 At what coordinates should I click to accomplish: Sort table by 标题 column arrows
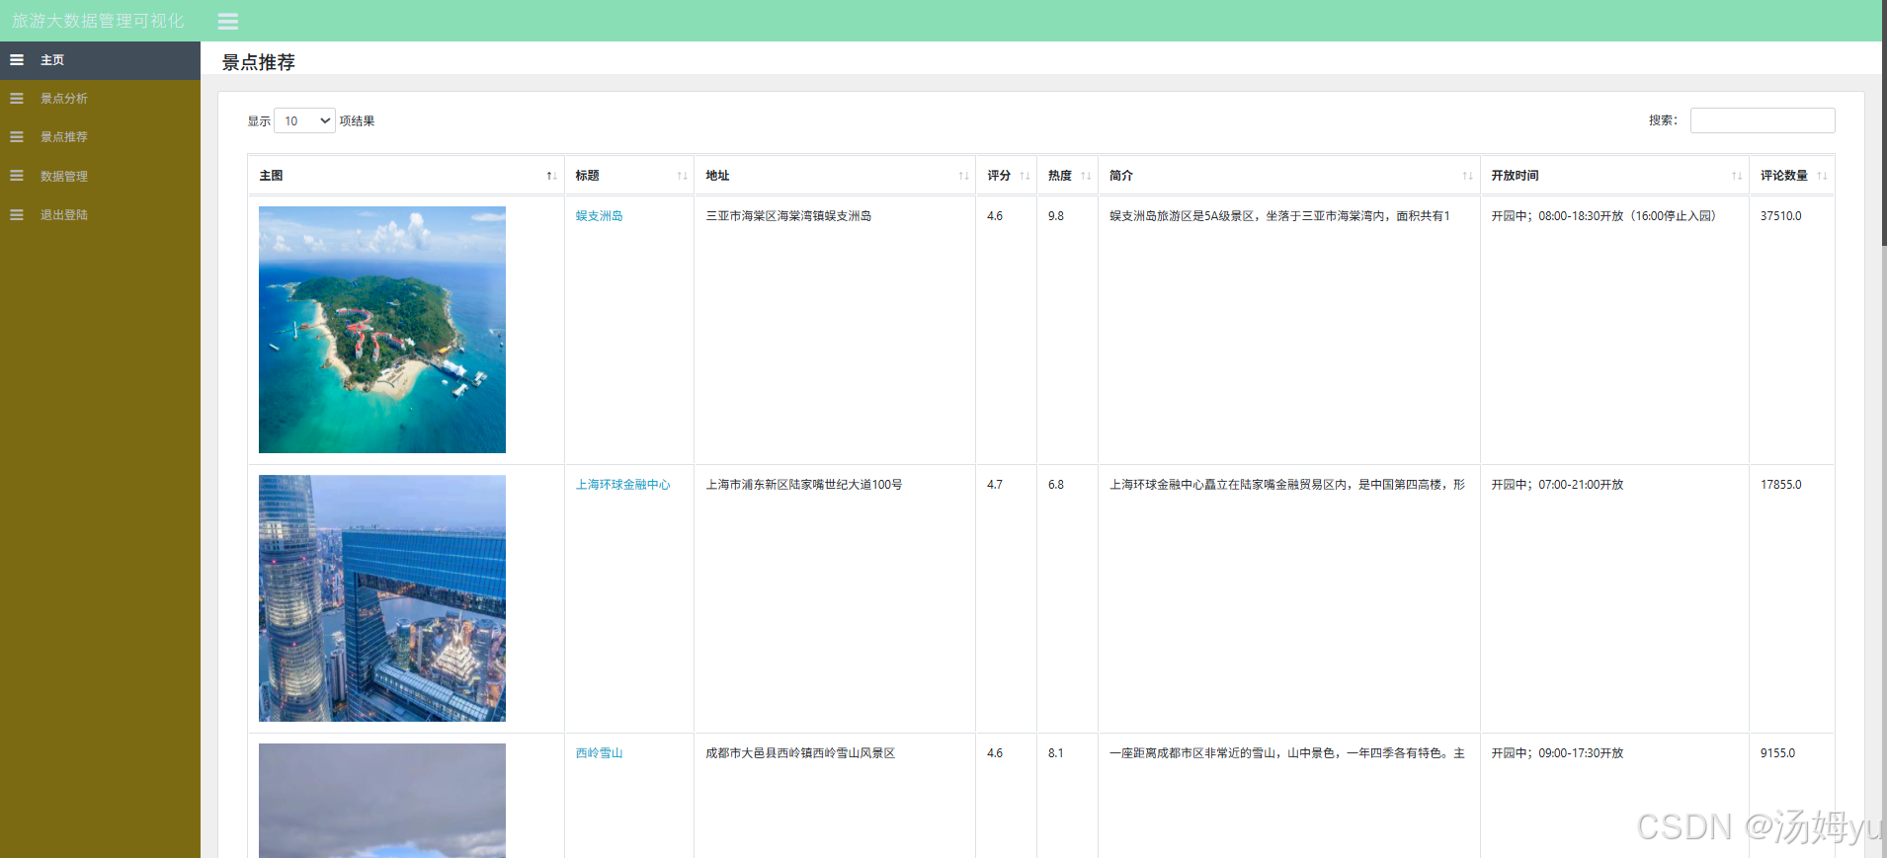[682, 176]
